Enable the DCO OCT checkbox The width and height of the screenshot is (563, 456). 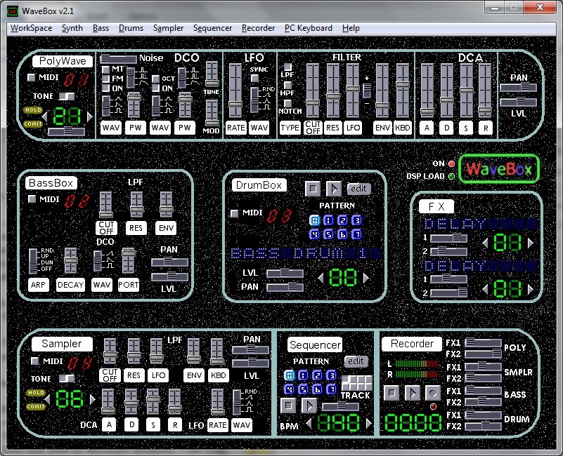coord(156,79)
